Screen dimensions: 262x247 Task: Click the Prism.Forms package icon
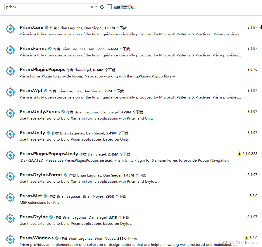(10, 50)
